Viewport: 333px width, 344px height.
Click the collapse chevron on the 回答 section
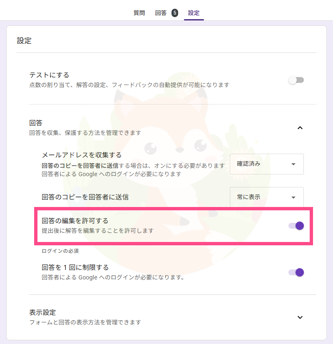pos(300,128)
